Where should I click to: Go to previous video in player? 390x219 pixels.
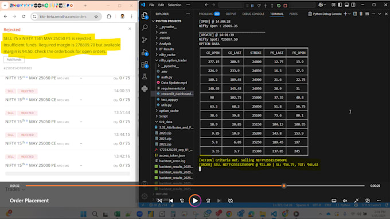pyautogui.click(x=171, y=201)
